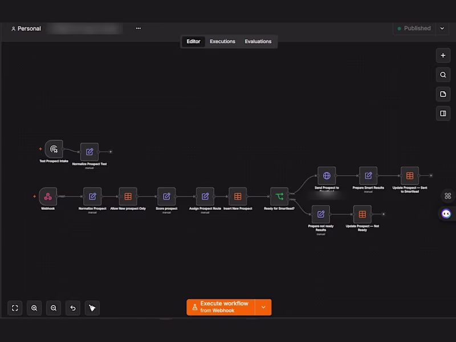This screenshot has height=342, width=456.
Task: Open the Insert New Prospect table node
Action: pos(238,196)
